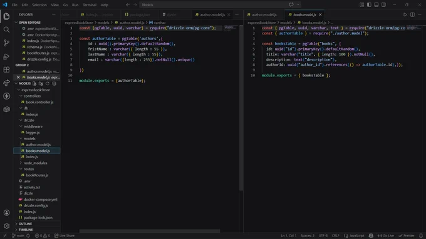This screenshot has width=426, height=239.
Task: Toggle the bottom Panel visibility
Action: point(377,4)
